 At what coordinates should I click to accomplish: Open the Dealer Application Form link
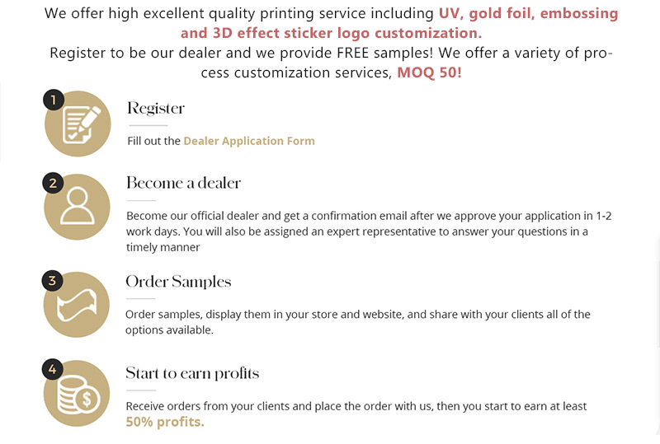[248, 141]
